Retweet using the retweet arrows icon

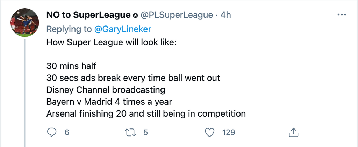click(130, 132)
